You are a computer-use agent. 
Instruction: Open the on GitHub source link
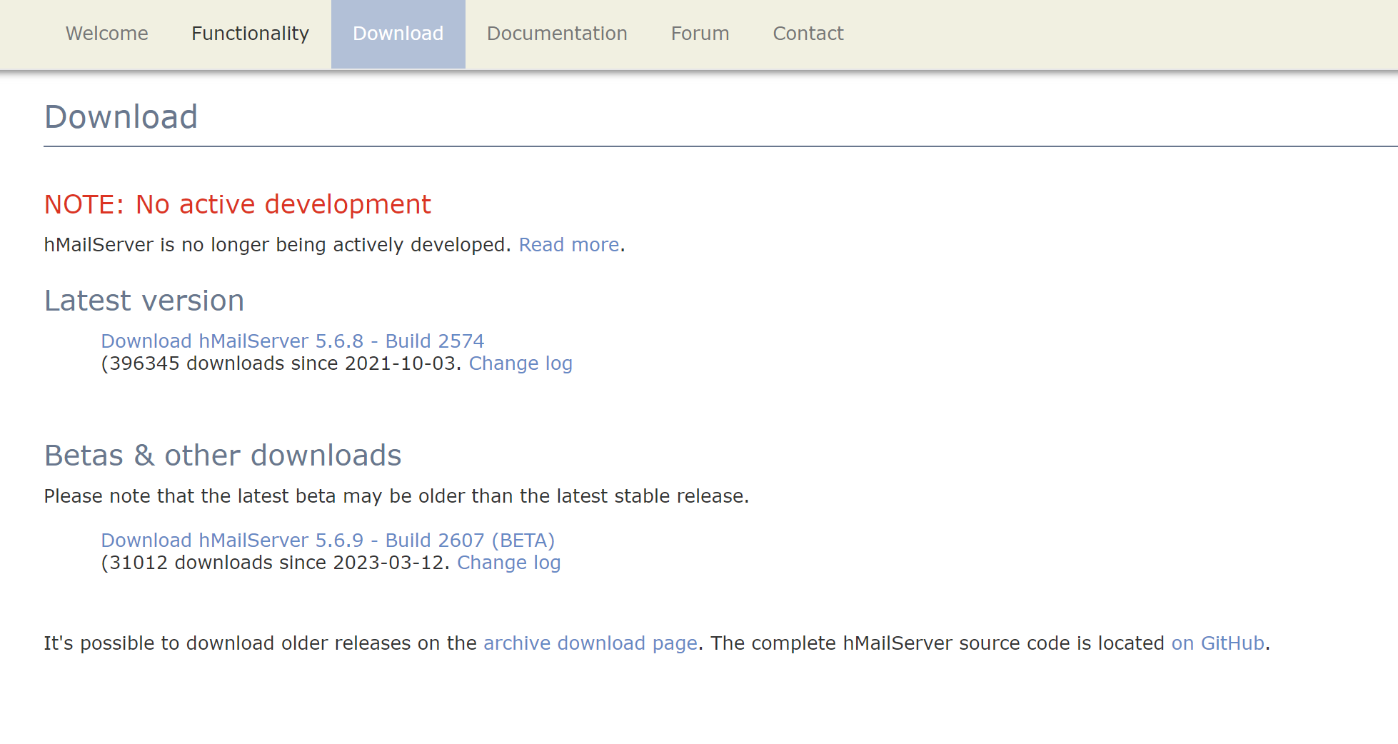tap(1218, 643)
